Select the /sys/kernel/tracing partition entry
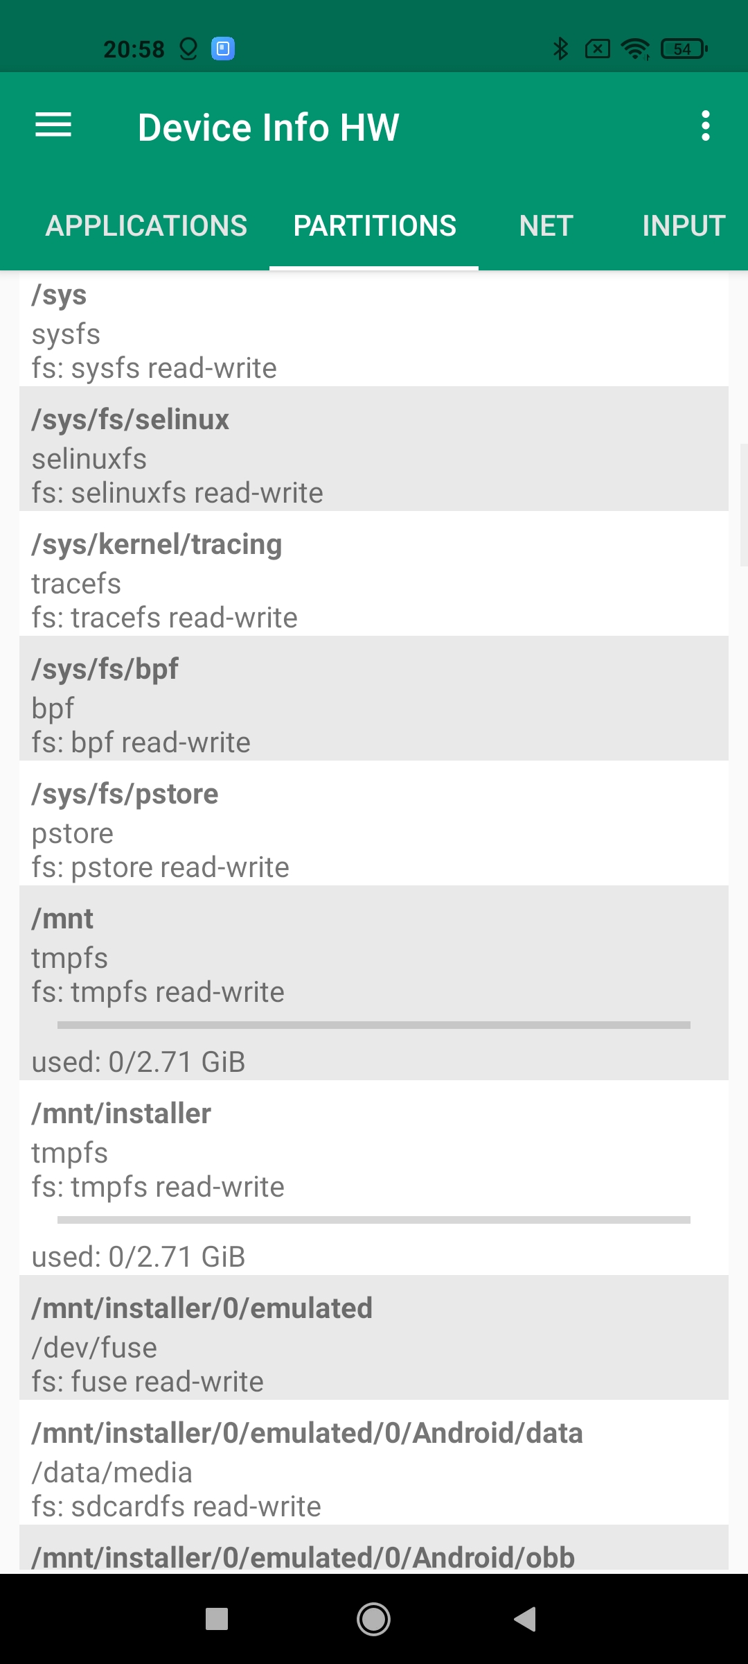748x1664 pixels. click(374, 574)
